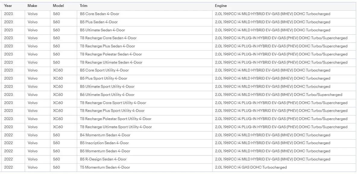The image size is (358, 174).
Task: Select the I4 GAS DOHC Turbocharged engine cell
Action: pos(251,167)
